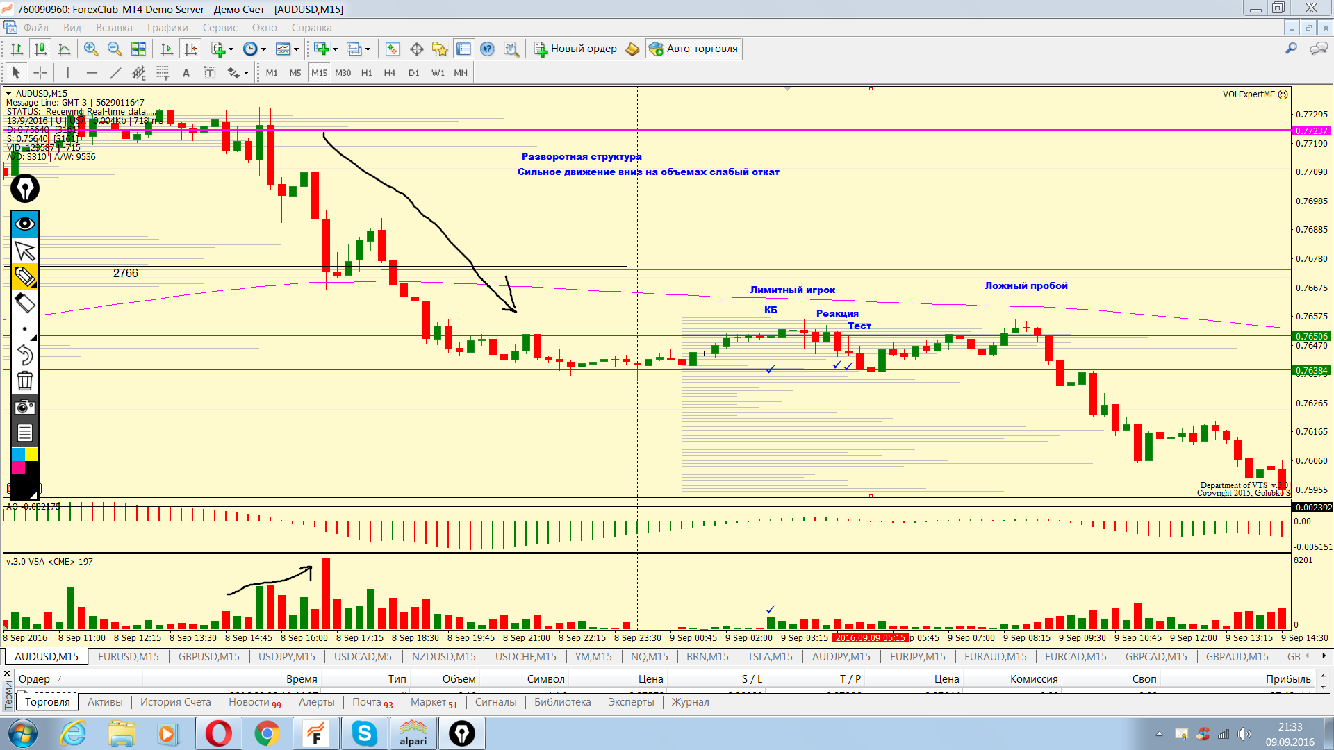Screen dimensions: 1334x750
Task: Select the arrow cursor tool
Action: [16, 72]
